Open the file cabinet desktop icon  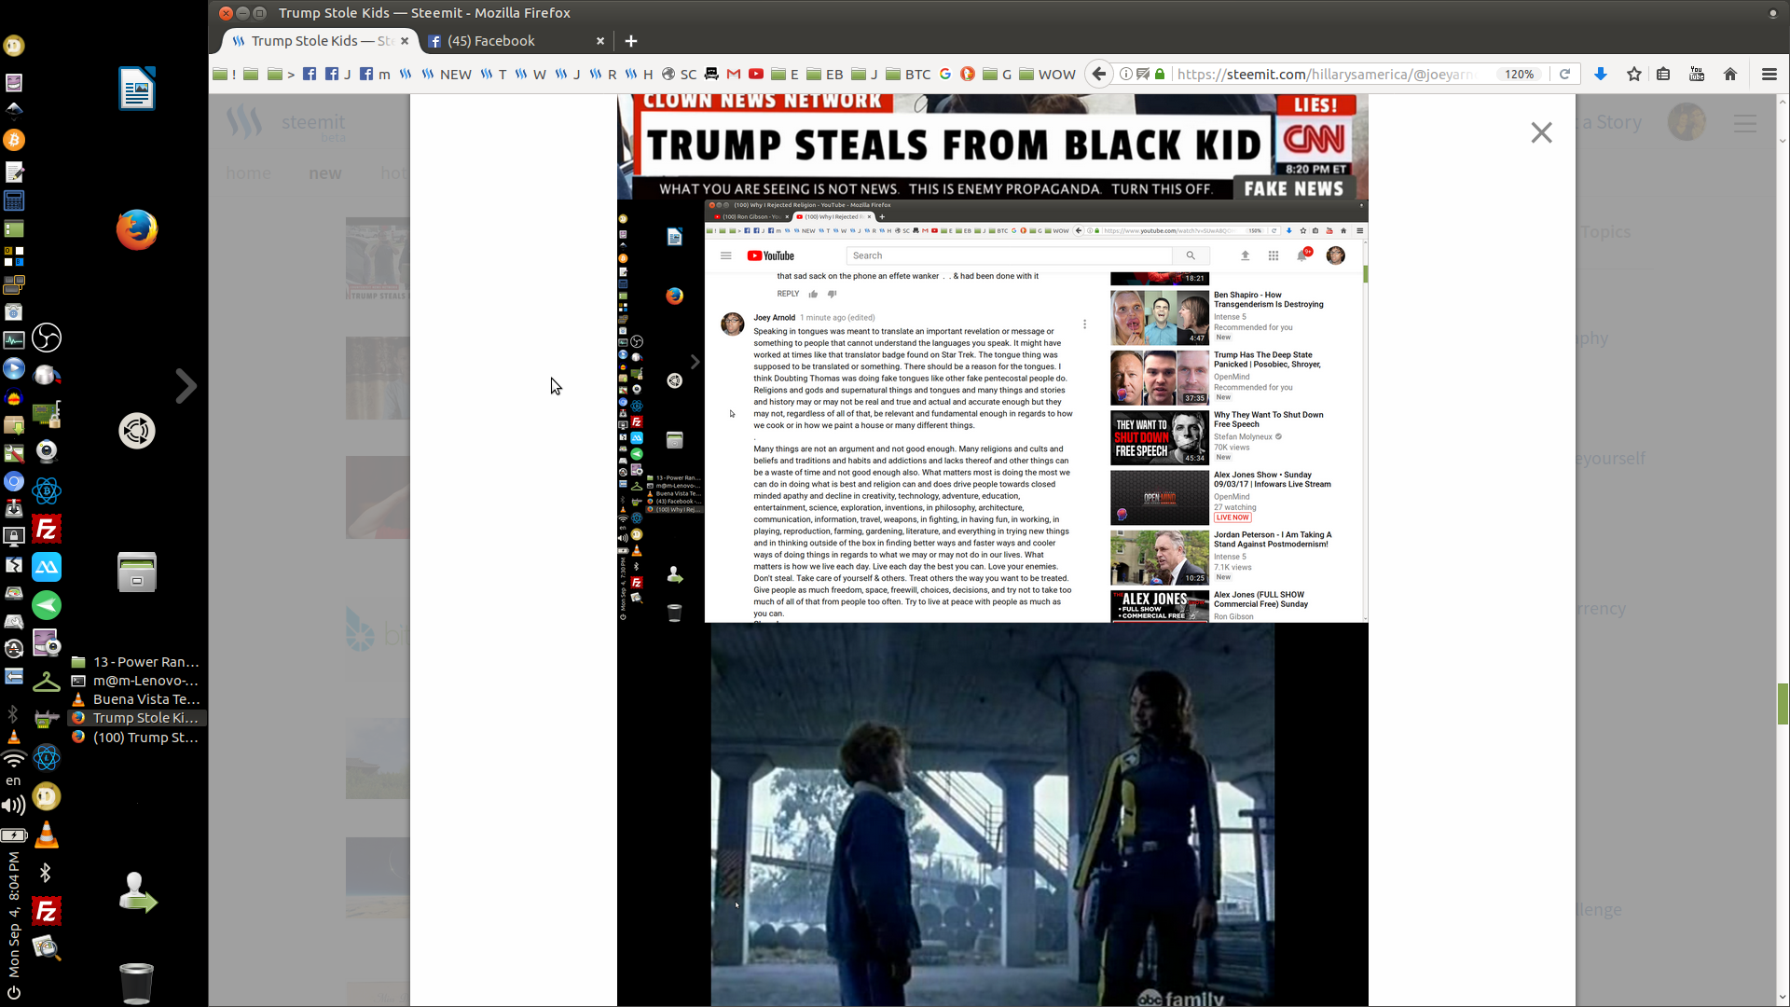(137, 572)
